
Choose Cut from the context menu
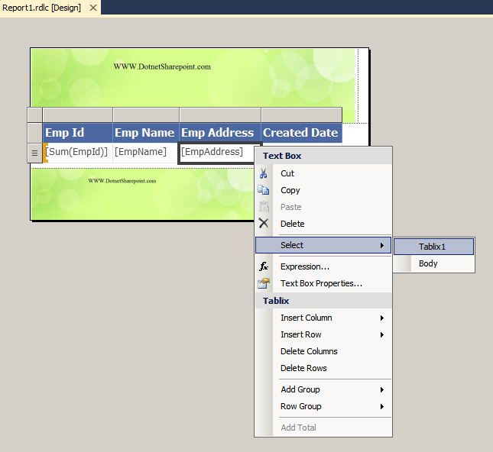[x=323, y=173]
